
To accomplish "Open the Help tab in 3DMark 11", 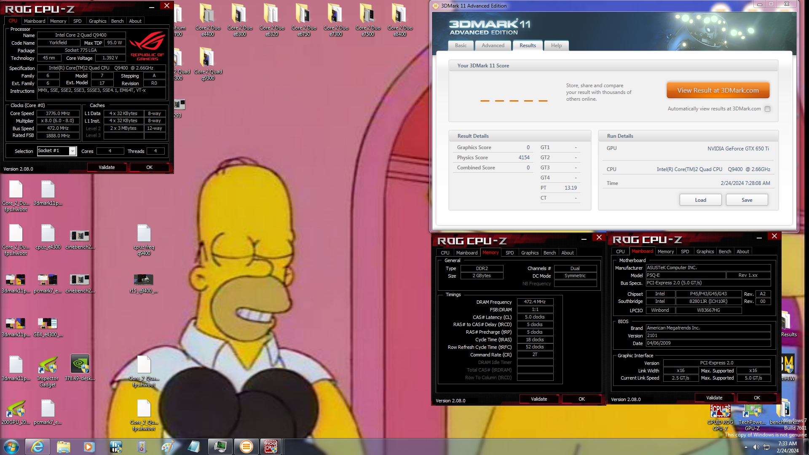I will point(556,45).
